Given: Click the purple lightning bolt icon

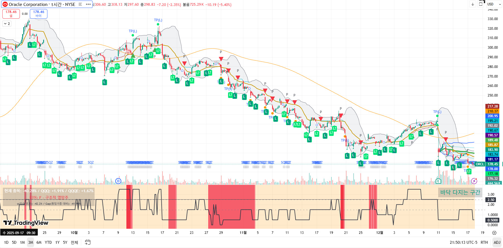Looking at the screenshot, I should (474, 181).
